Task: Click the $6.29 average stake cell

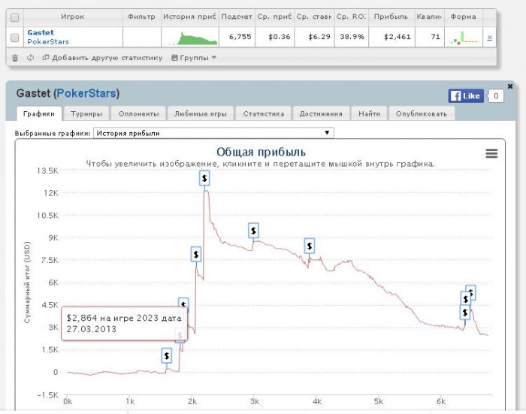Action: click(314, 37)
